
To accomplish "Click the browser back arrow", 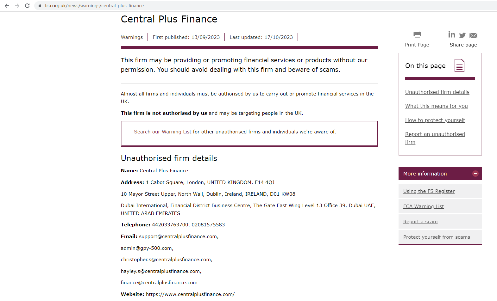I will [7, 6].
